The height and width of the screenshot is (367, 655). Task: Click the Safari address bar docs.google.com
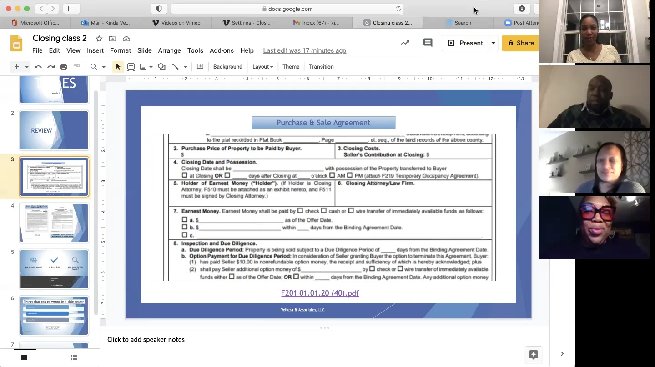pyautogui.click(x=287, y=9)
